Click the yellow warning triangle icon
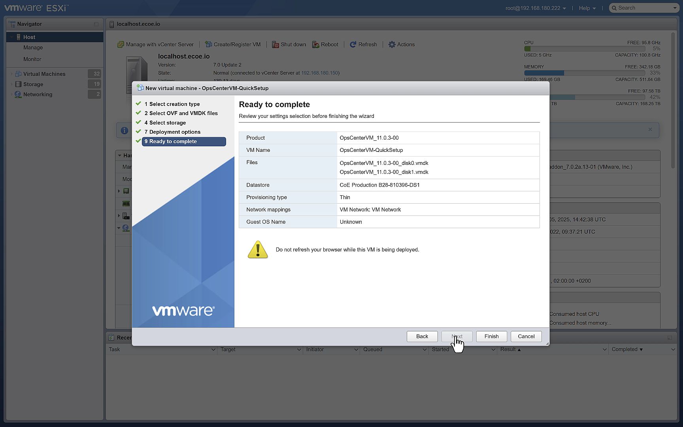Screen dimensions: 683x427 click(258, 249)
